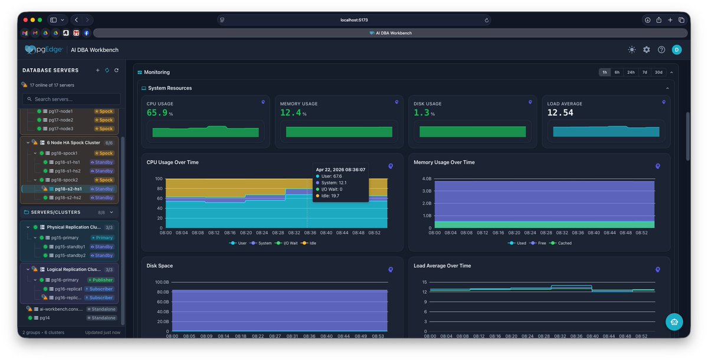
Task: Click Safari share icon
Action: pyautogui.click(x=658, y=20)
